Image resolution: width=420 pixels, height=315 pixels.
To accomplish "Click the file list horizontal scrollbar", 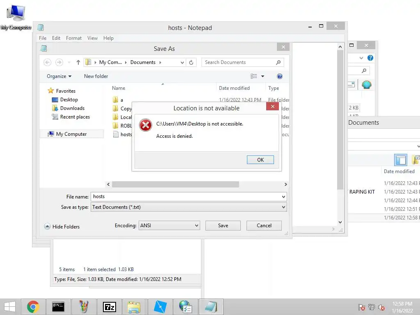I will (x=176, y=184).
